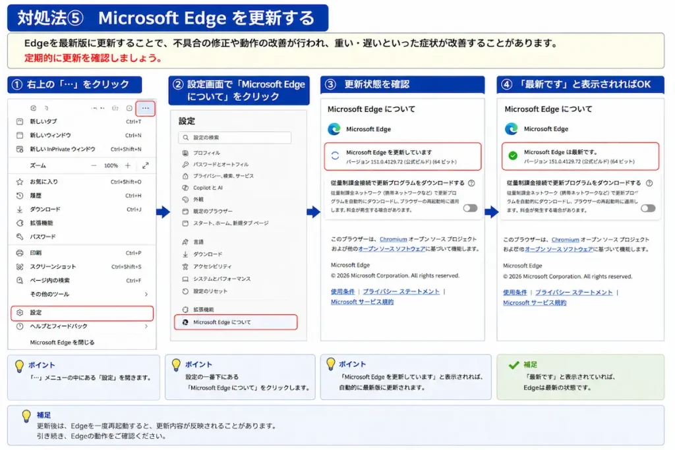The image size is (675, 450).
Task: Click the Copilot と AI icon
Action: 185,188
